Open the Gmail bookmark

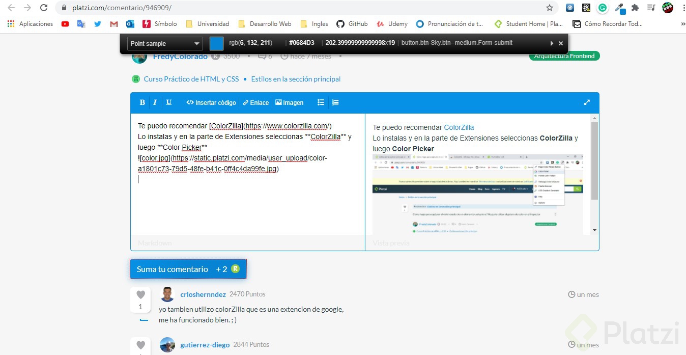click(114, 24)
